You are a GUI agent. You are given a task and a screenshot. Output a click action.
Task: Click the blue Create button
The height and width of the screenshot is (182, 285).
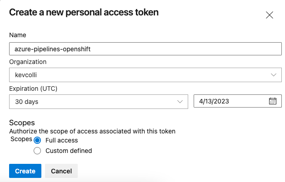pos(25,171)
